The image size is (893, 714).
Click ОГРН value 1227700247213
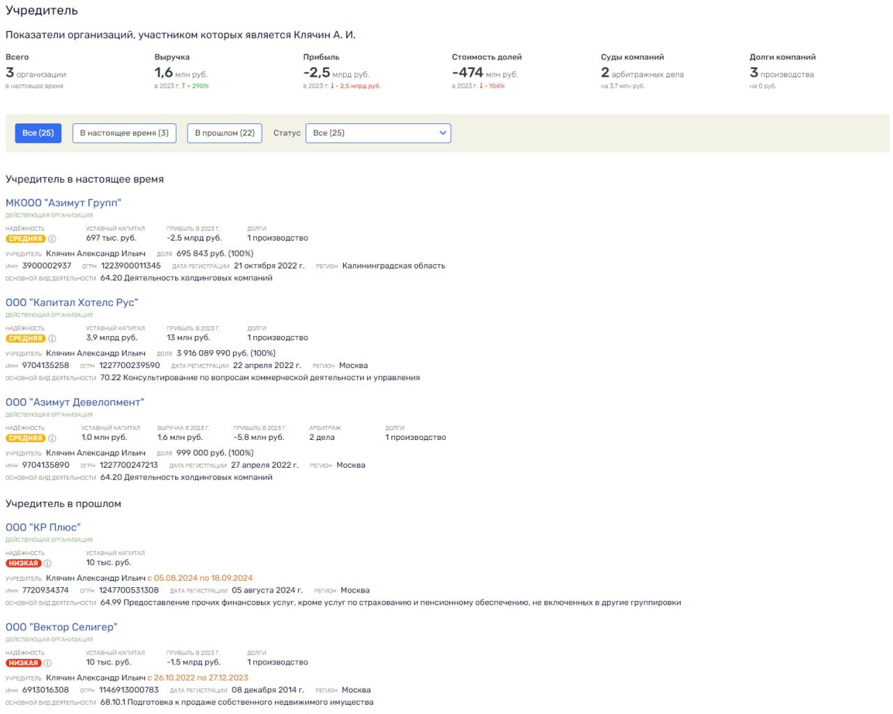tap(129, 465)
